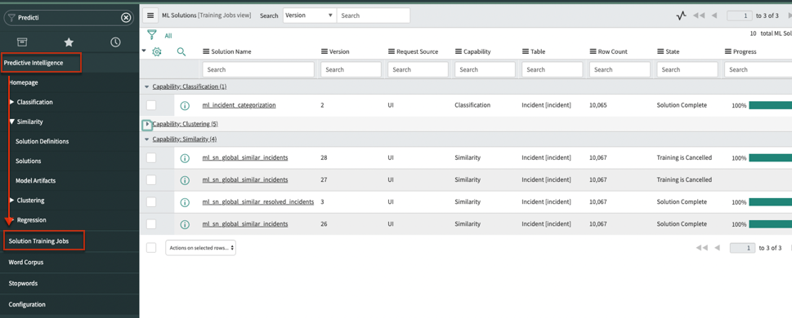Click the activity stream icon
Viewport: 792px width, 318px height.
(682, 15)
